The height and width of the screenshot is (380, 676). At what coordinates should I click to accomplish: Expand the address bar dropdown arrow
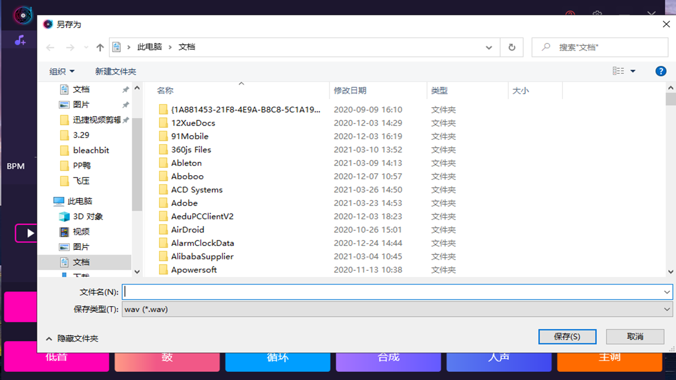(489, 47)
